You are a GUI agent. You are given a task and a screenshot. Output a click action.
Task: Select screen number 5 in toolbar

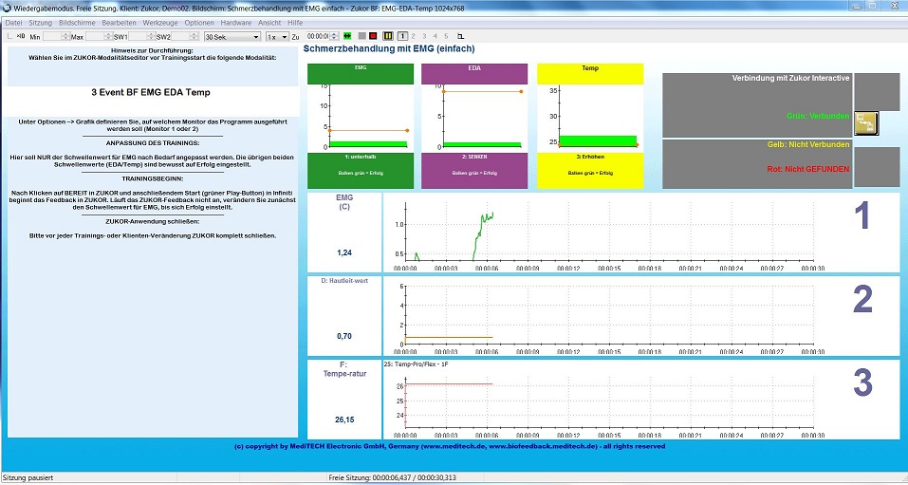(446, 36)
